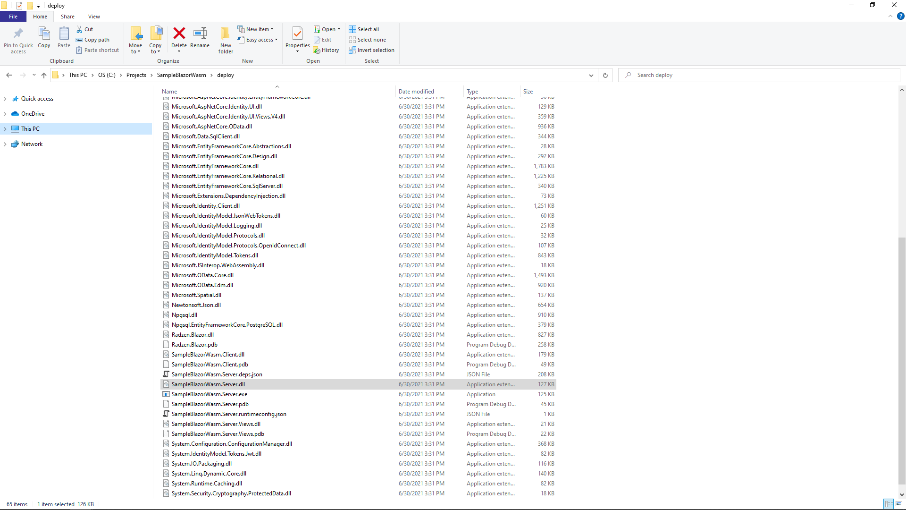Rename the selected file
The height and width of the screenshot is (510, 906).
click(200, 37)
